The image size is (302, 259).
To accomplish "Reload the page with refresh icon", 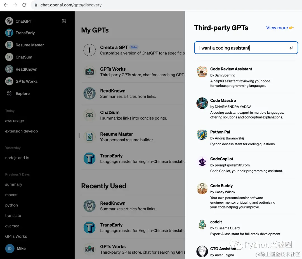I will [x=24, y=5].
